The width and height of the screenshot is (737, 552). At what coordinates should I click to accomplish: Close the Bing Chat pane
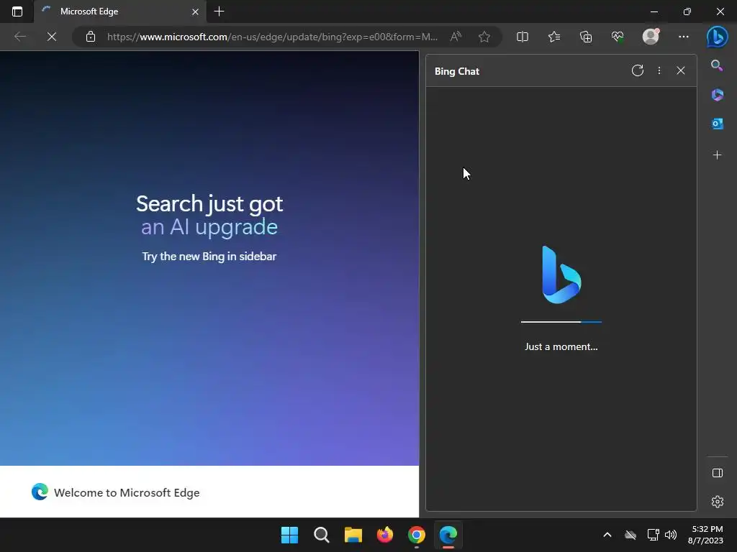click(681, 71)
